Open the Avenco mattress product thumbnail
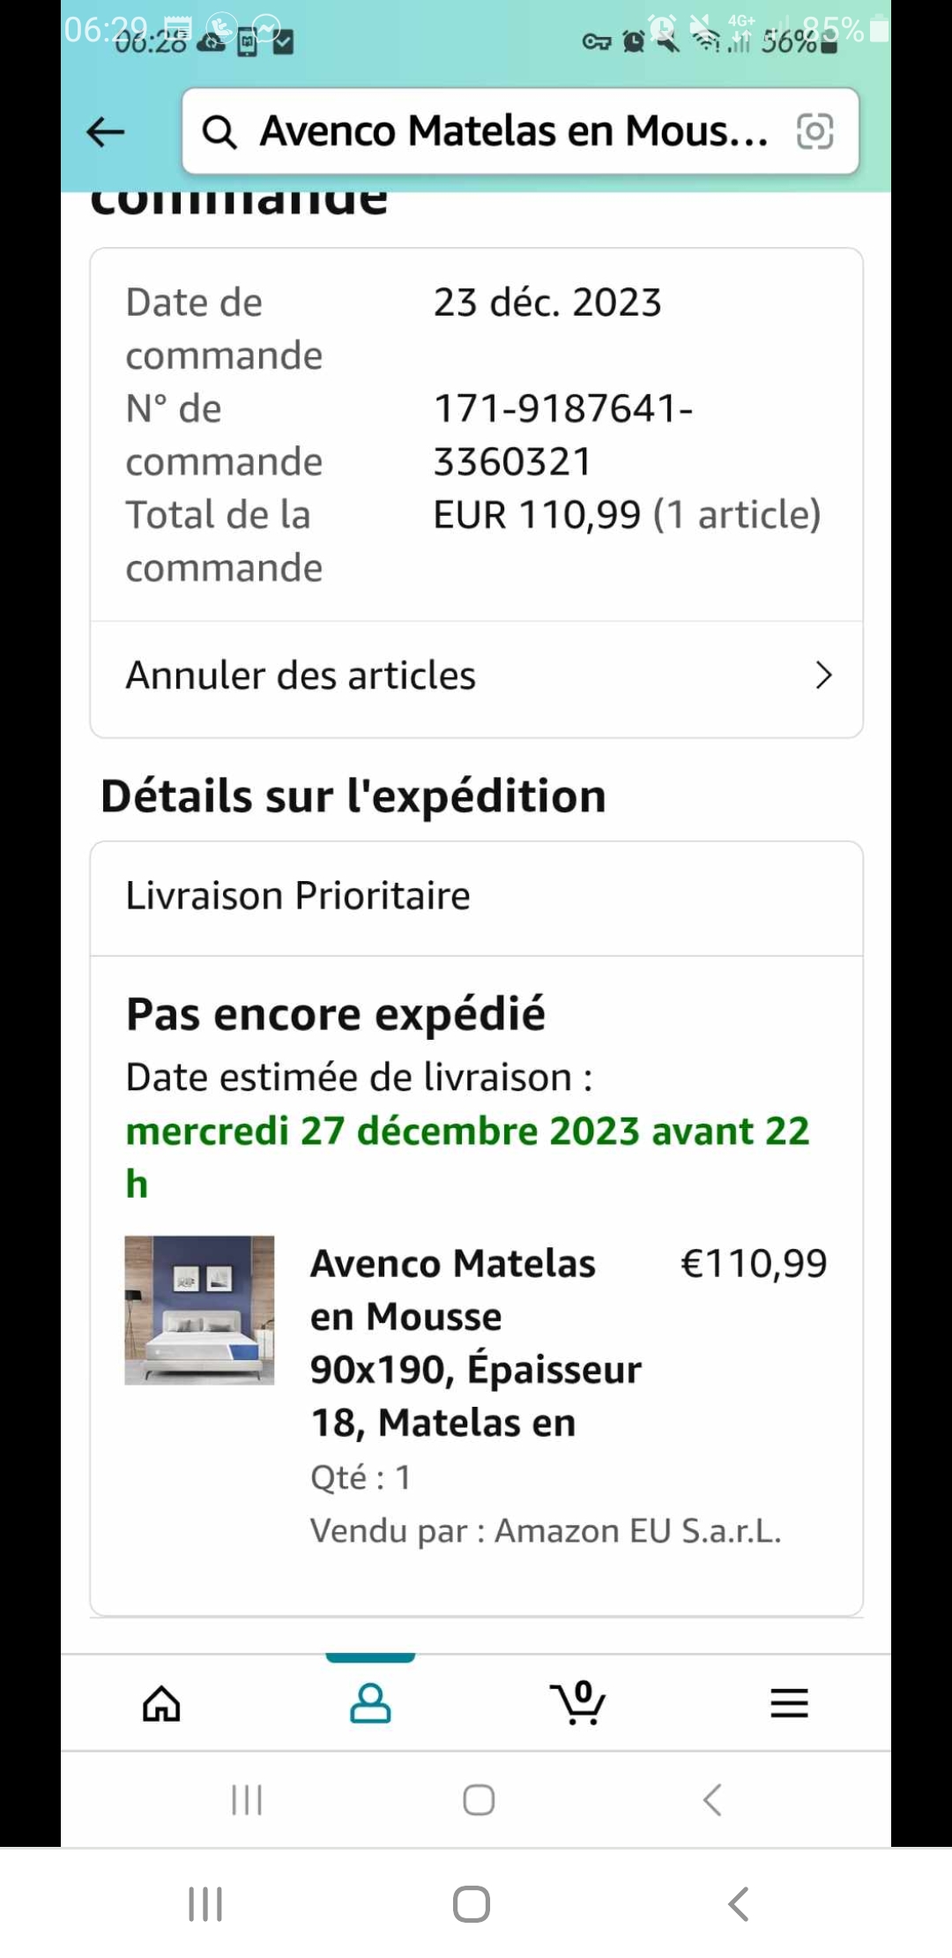The height and width of the screenshot is (1958, 952). [x=199, y=1310]
